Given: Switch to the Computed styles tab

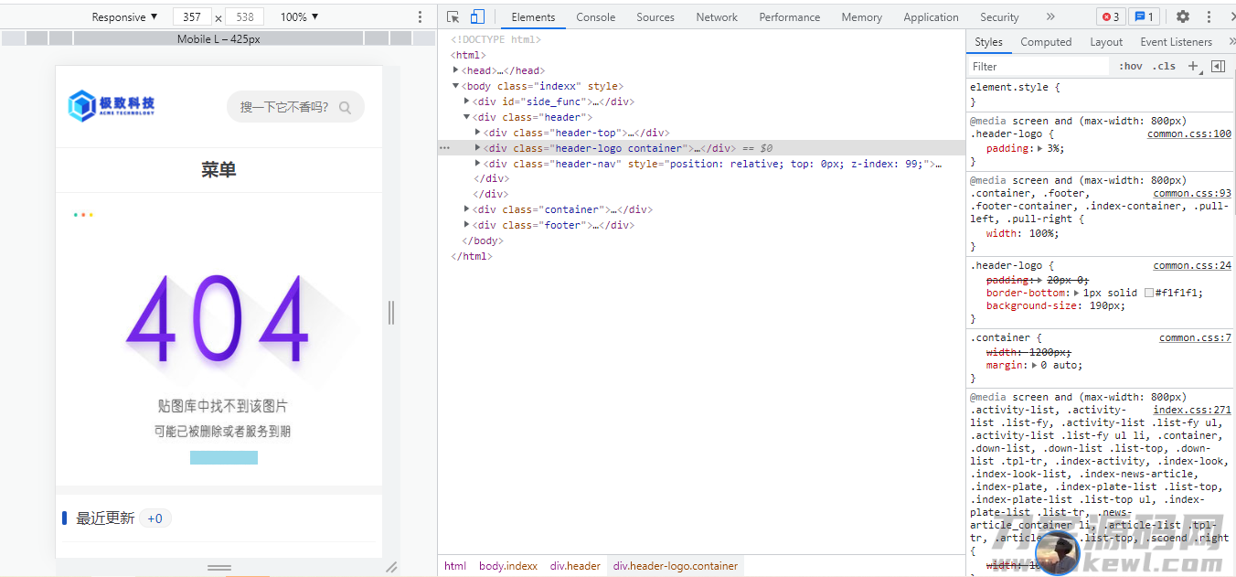Looking at the screenshot, I should tap(1046, 42).
